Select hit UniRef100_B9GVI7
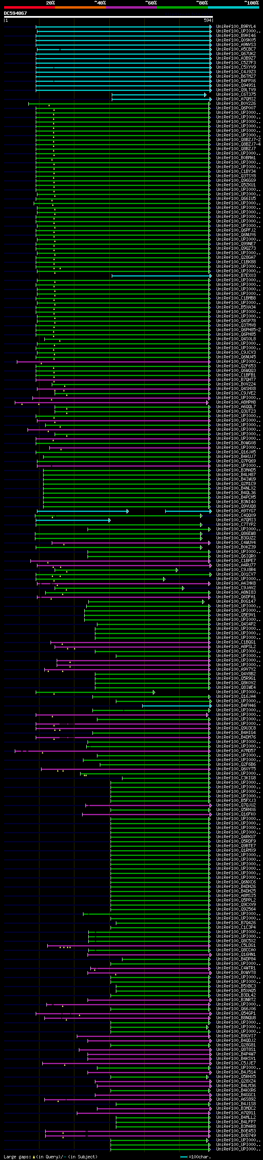The image size is (263, 1160). 236,1036
